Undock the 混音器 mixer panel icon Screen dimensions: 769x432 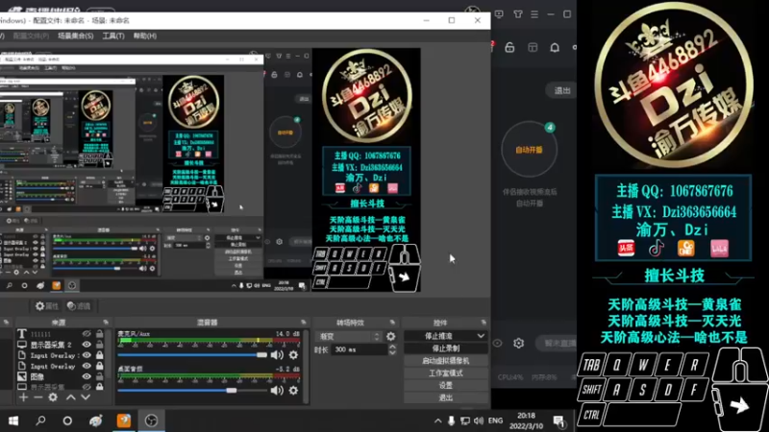pyautogui.click(x=303, y=323)
